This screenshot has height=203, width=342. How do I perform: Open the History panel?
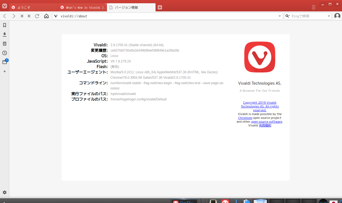tap(5, 53)
